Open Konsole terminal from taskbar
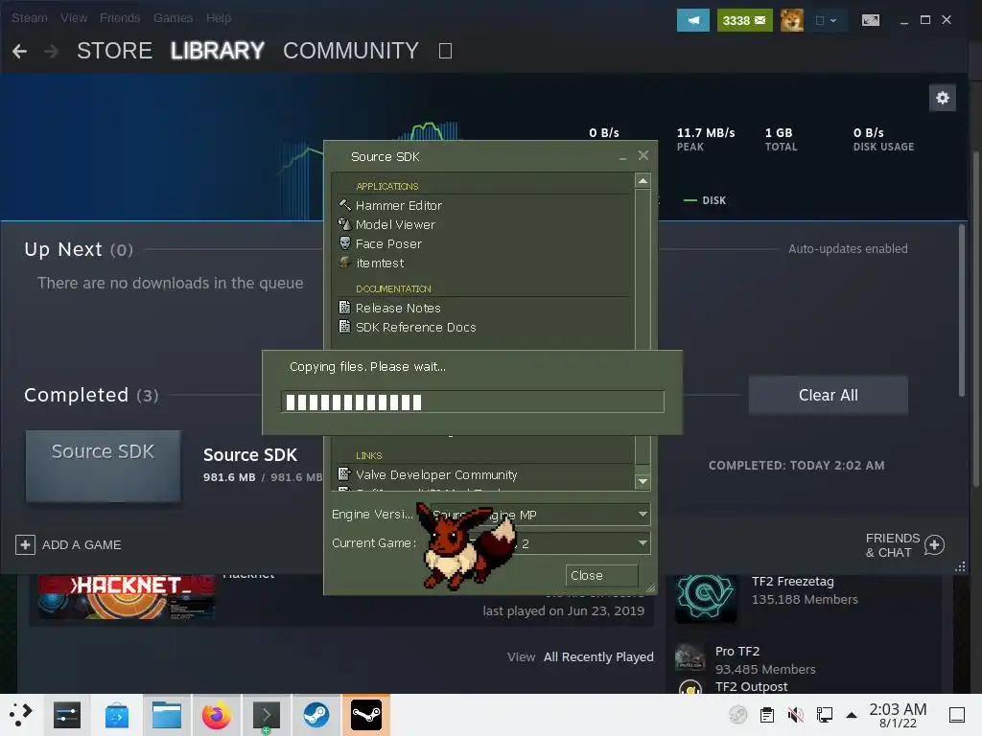982x736 pixels. point(267,715)
